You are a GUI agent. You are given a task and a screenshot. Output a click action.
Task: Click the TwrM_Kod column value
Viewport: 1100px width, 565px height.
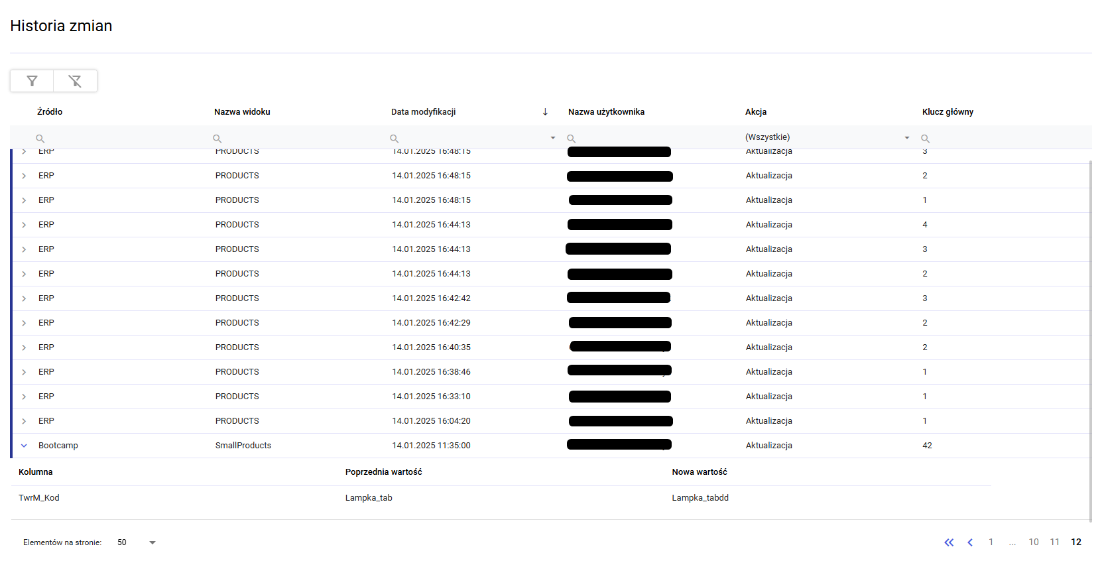point(39,498)
